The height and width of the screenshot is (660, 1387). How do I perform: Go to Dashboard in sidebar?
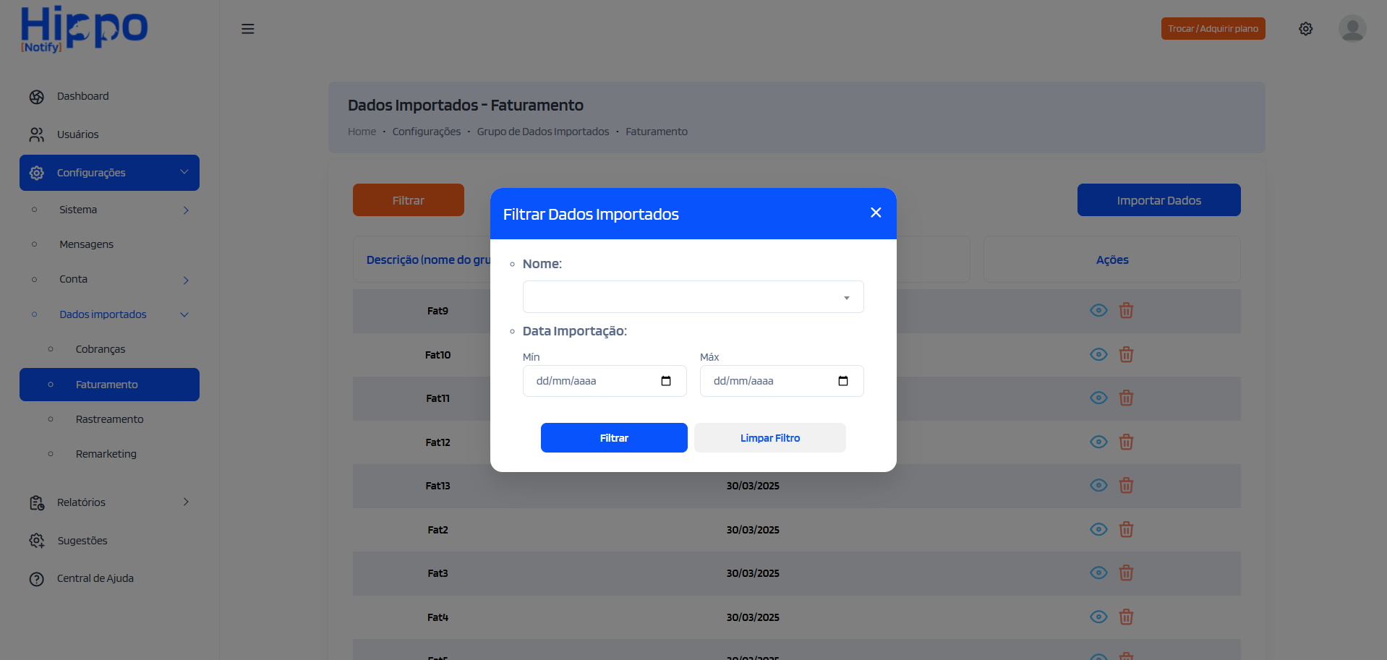click(x=82, y=96)
